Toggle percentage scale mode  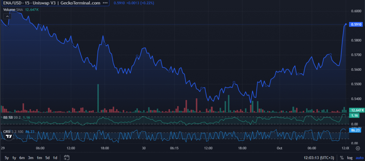(342, 157)
